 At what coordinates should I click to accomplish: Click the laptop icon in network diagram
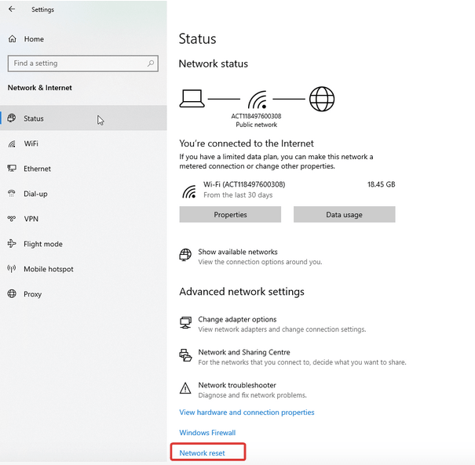[192, 99]
